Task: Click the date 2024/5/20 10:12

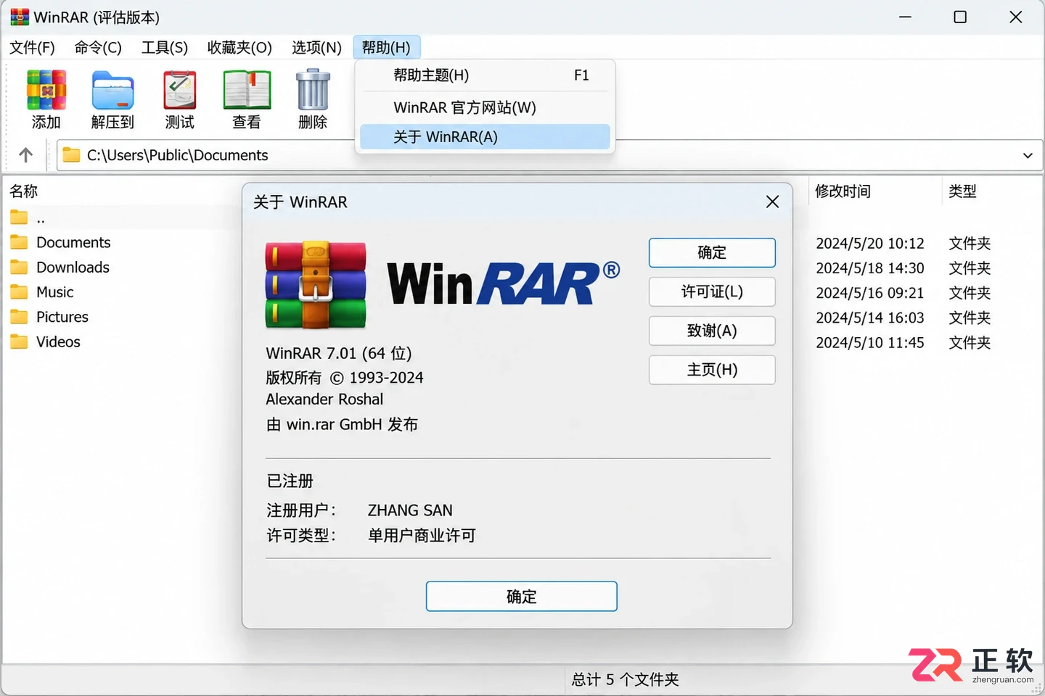Action: click(x=869, y=244)
